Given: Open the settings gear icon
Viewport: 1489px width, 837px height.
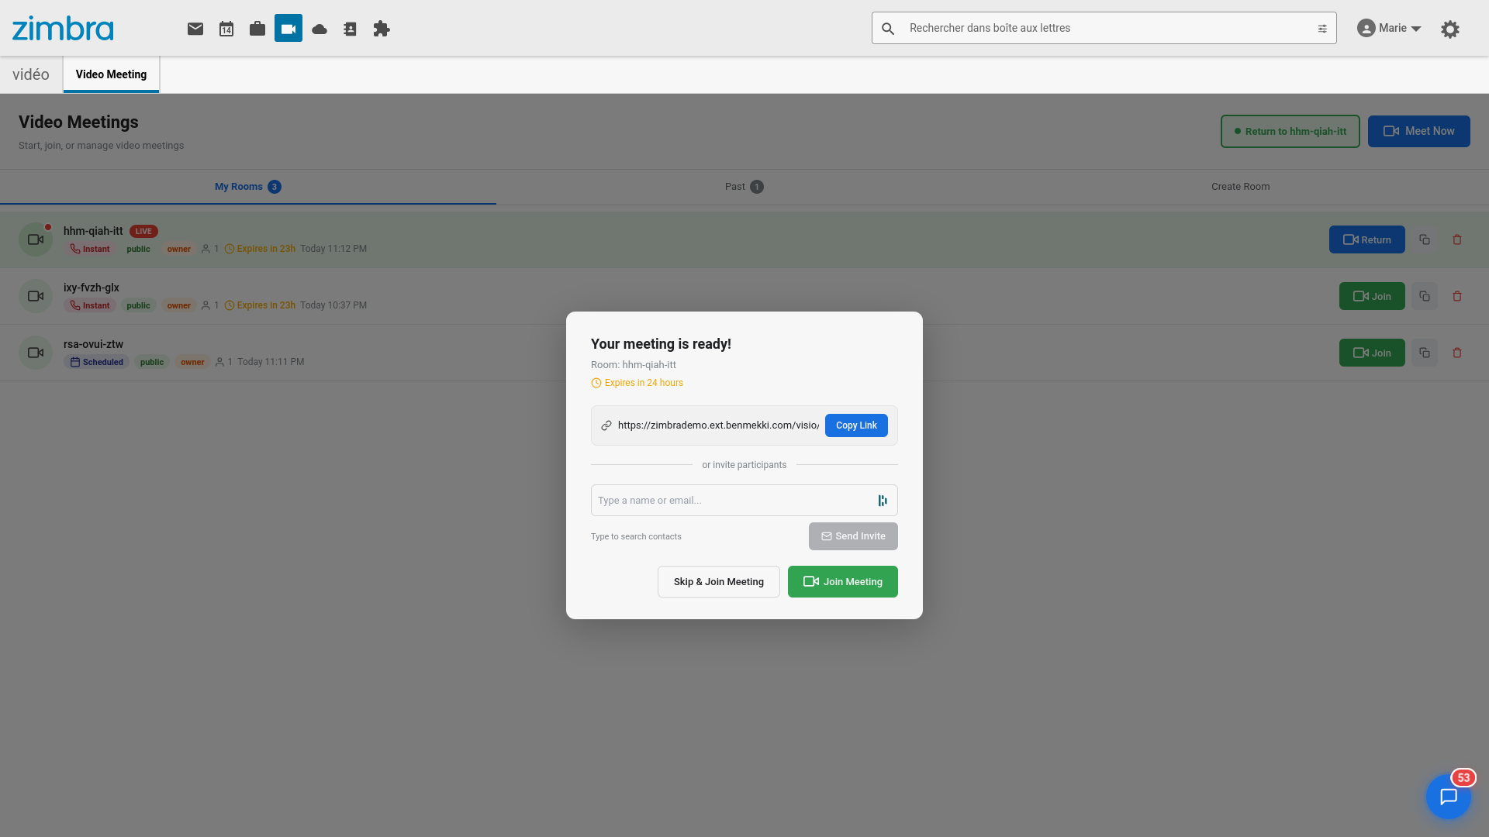Looking at the screenshot, I should [1449, 29].
